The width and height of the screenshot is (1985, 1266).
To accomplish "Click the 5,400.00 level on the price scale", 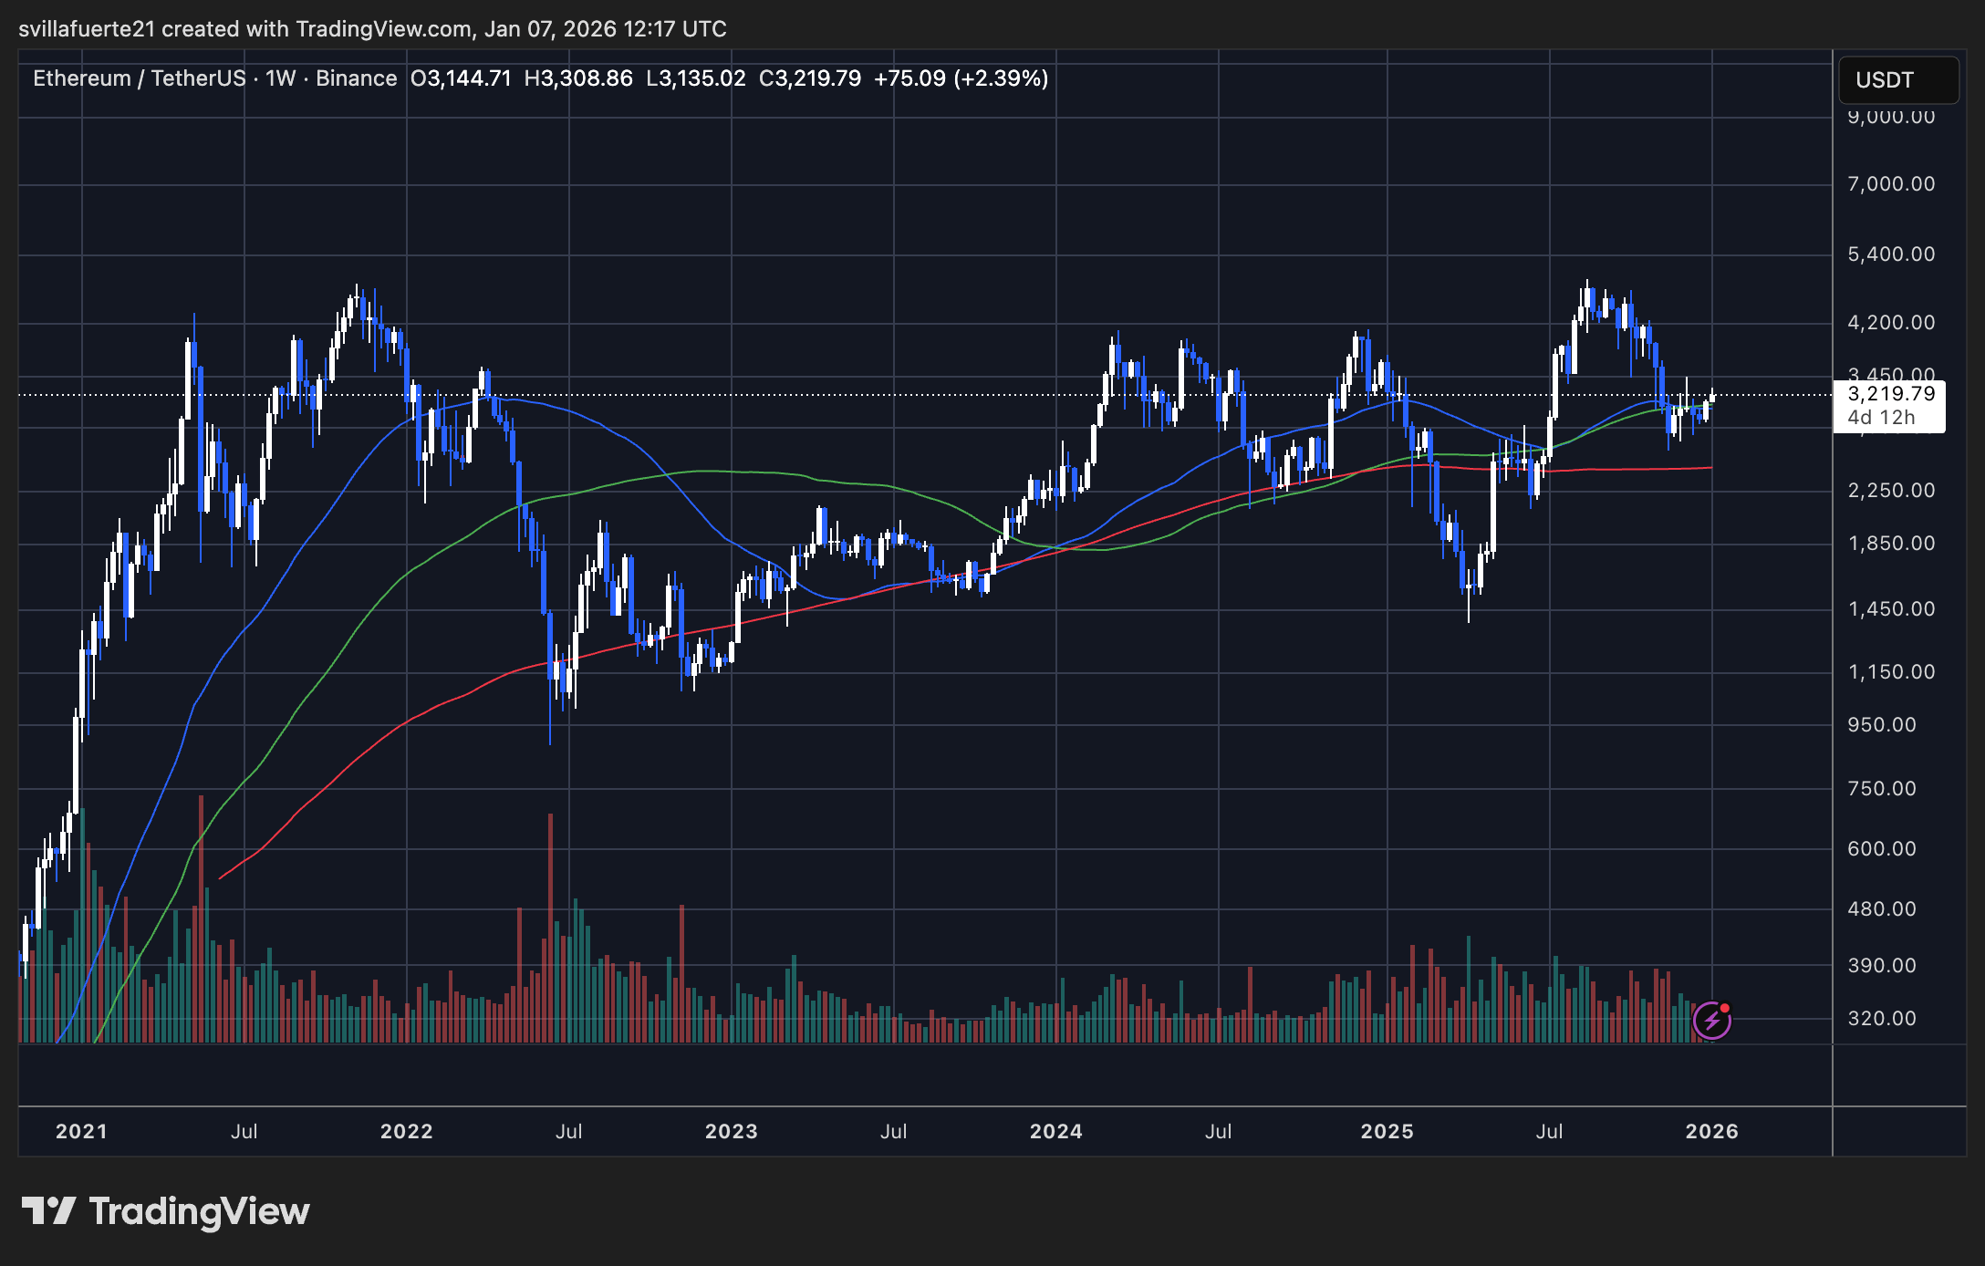I will tap(1890, 255).
